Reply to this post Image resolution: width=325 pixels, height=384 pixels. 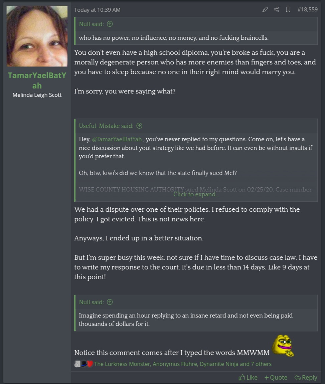(x=306, y=377)
